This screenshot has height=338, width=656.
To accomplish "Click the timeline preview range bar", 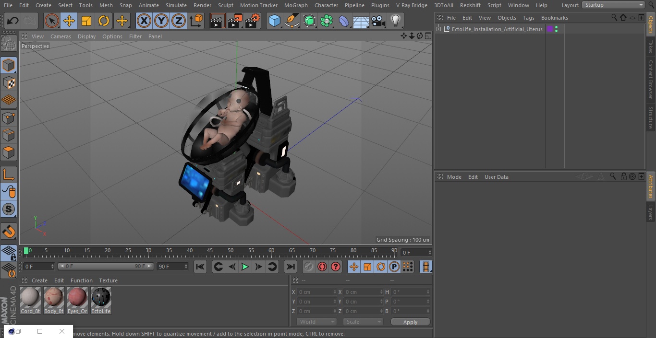I will [106, 266].
